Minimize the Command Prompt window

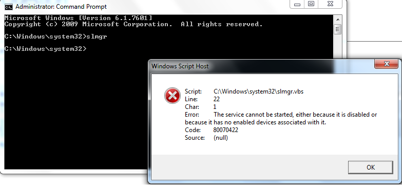(297, 4)
